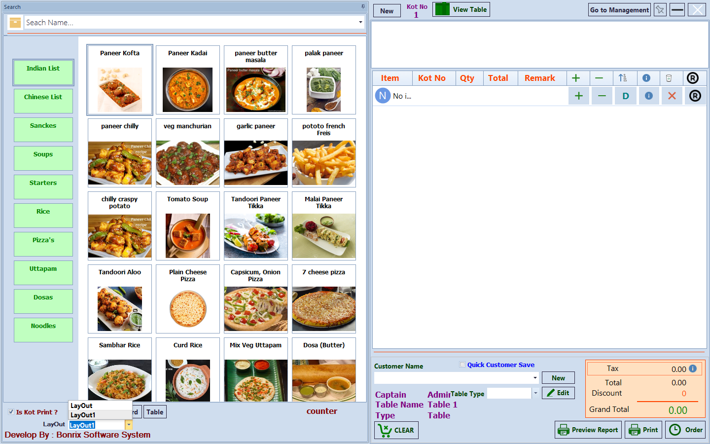Remove the row with the red X icon
710x444 pixels.
(672, 96)
